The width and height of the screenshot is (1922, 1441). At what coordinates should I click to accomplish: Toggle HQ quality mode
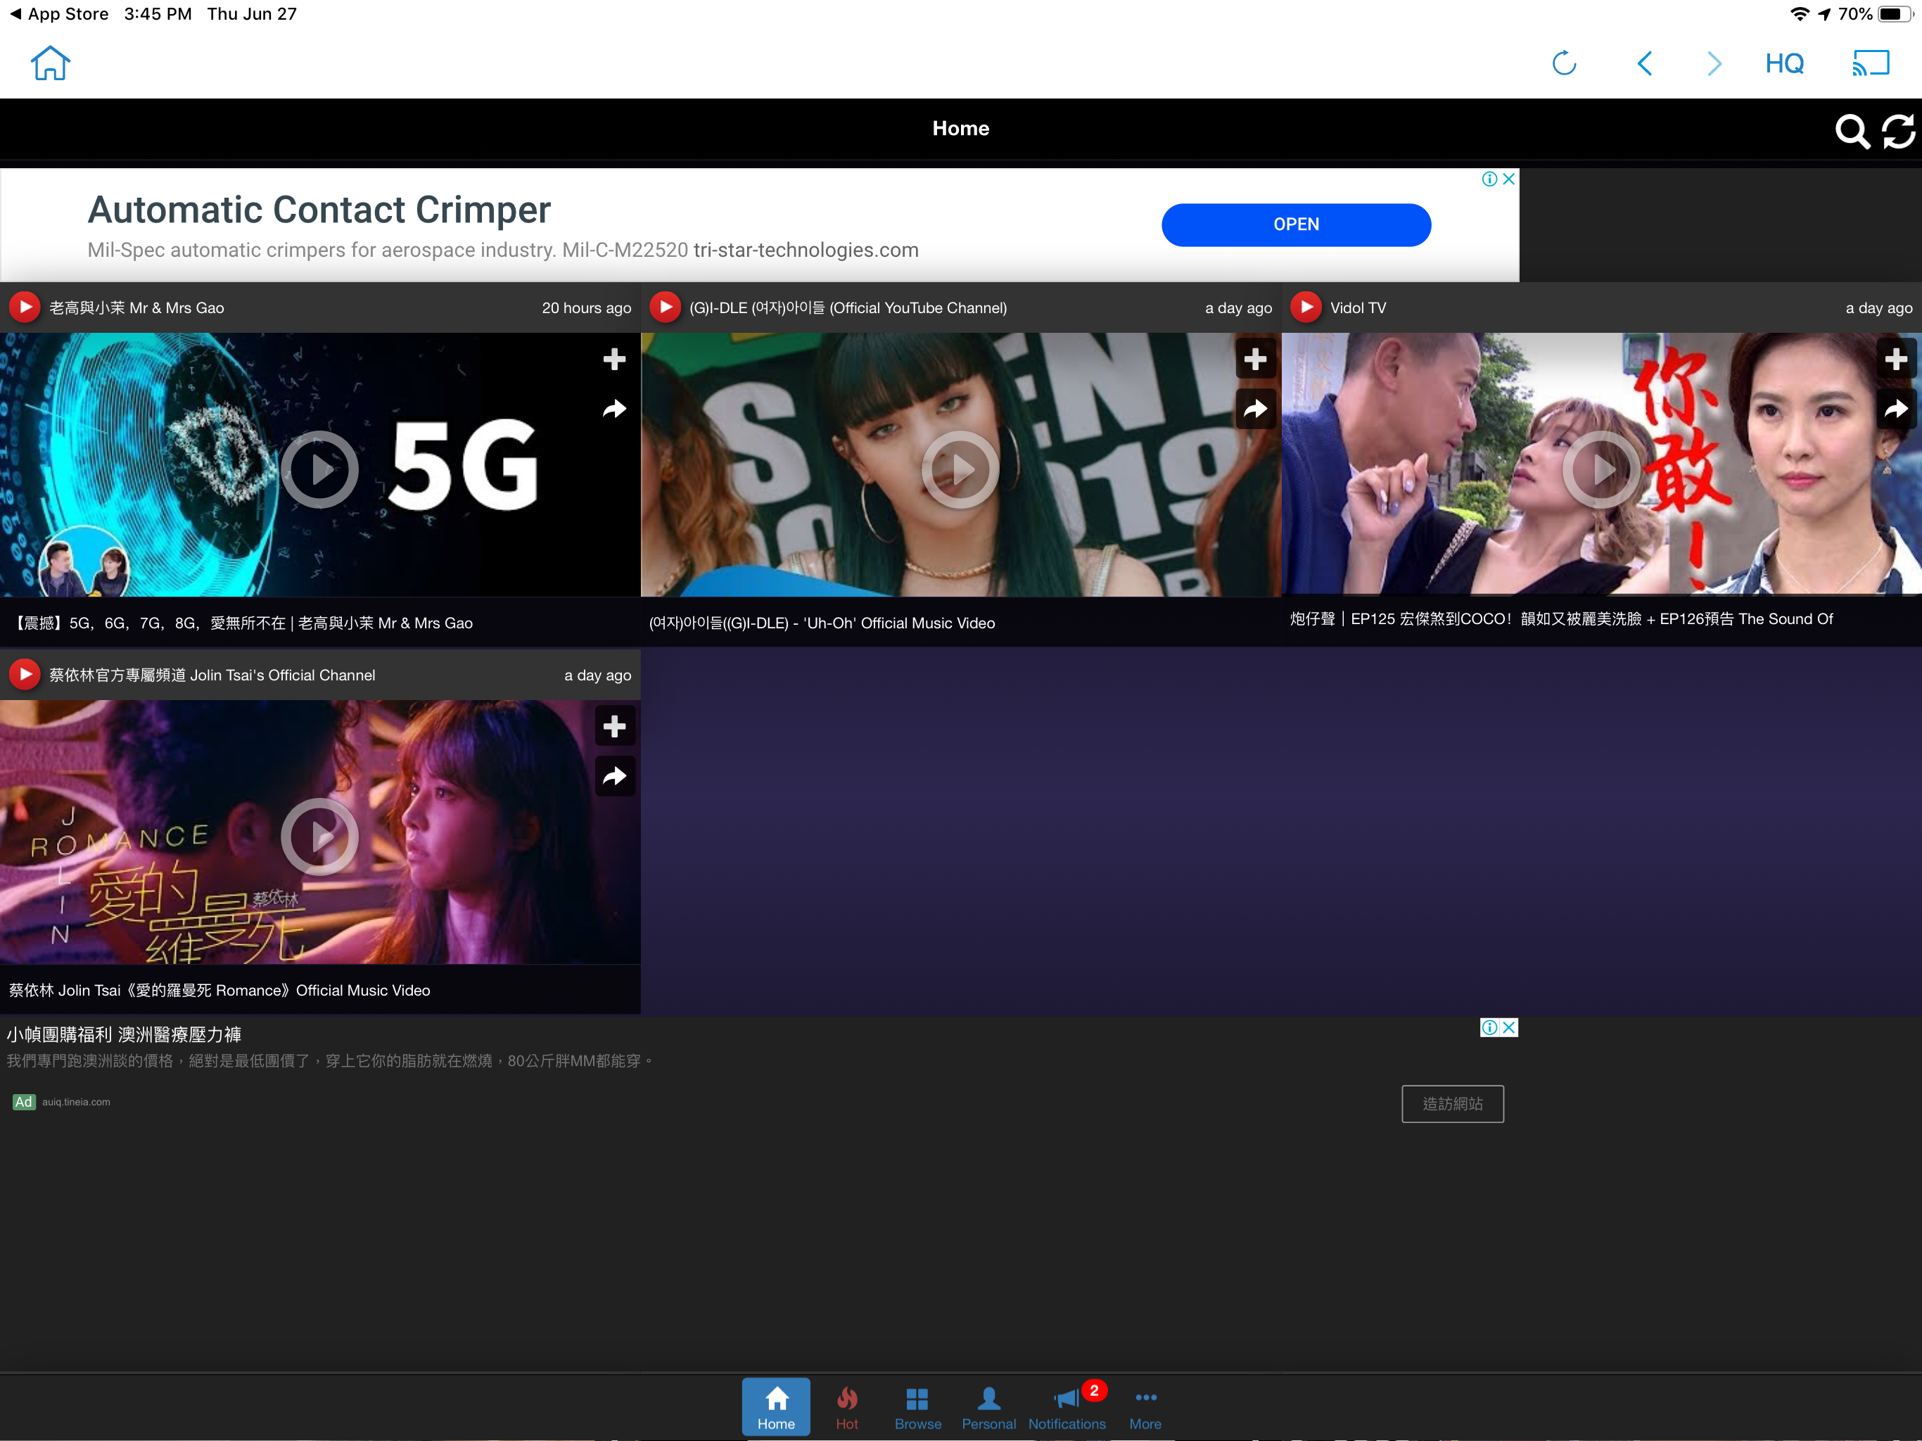coord(1784,63)
